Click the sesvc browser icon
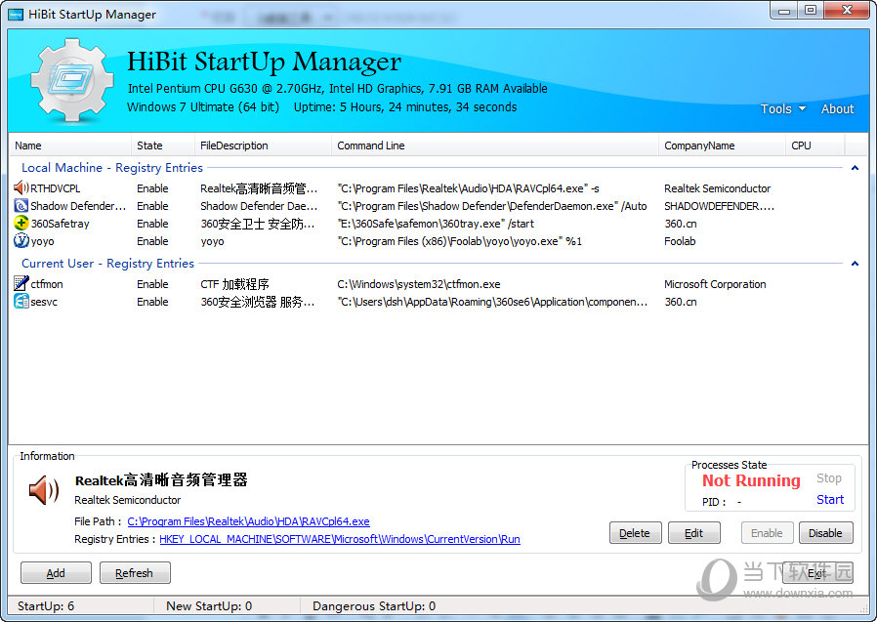The height and width of the screenshot is (622, 877). (21, 302)
